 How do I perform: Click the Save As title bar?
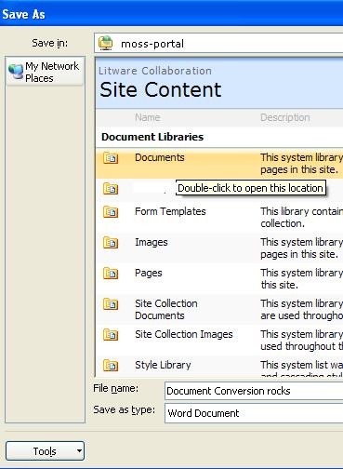[x=171, y=13]
